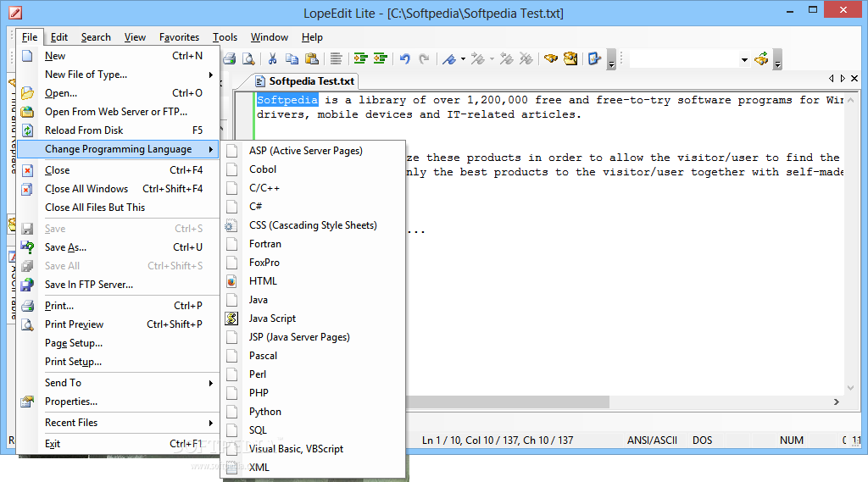Viewport: 868px width, 482px height.
Task: Expand the New File of Type submenu arrow
Action: 211,75
